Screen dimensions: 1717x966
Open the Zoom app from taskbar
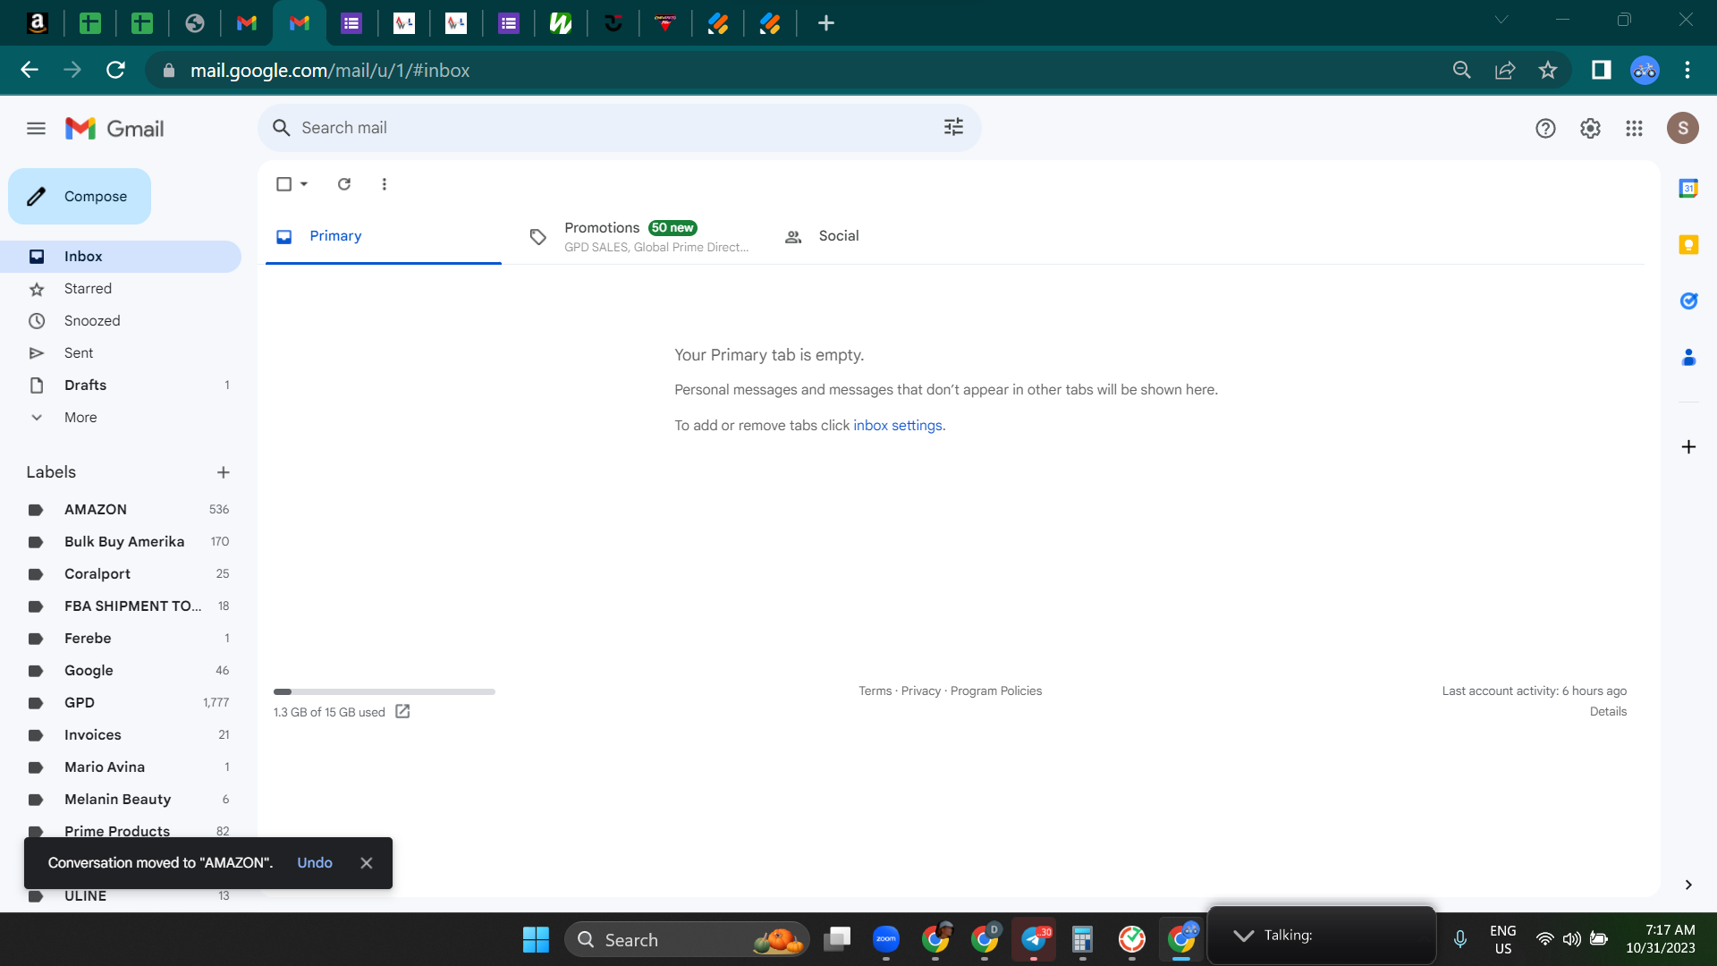pyautogui.click(x=886, y=939)
